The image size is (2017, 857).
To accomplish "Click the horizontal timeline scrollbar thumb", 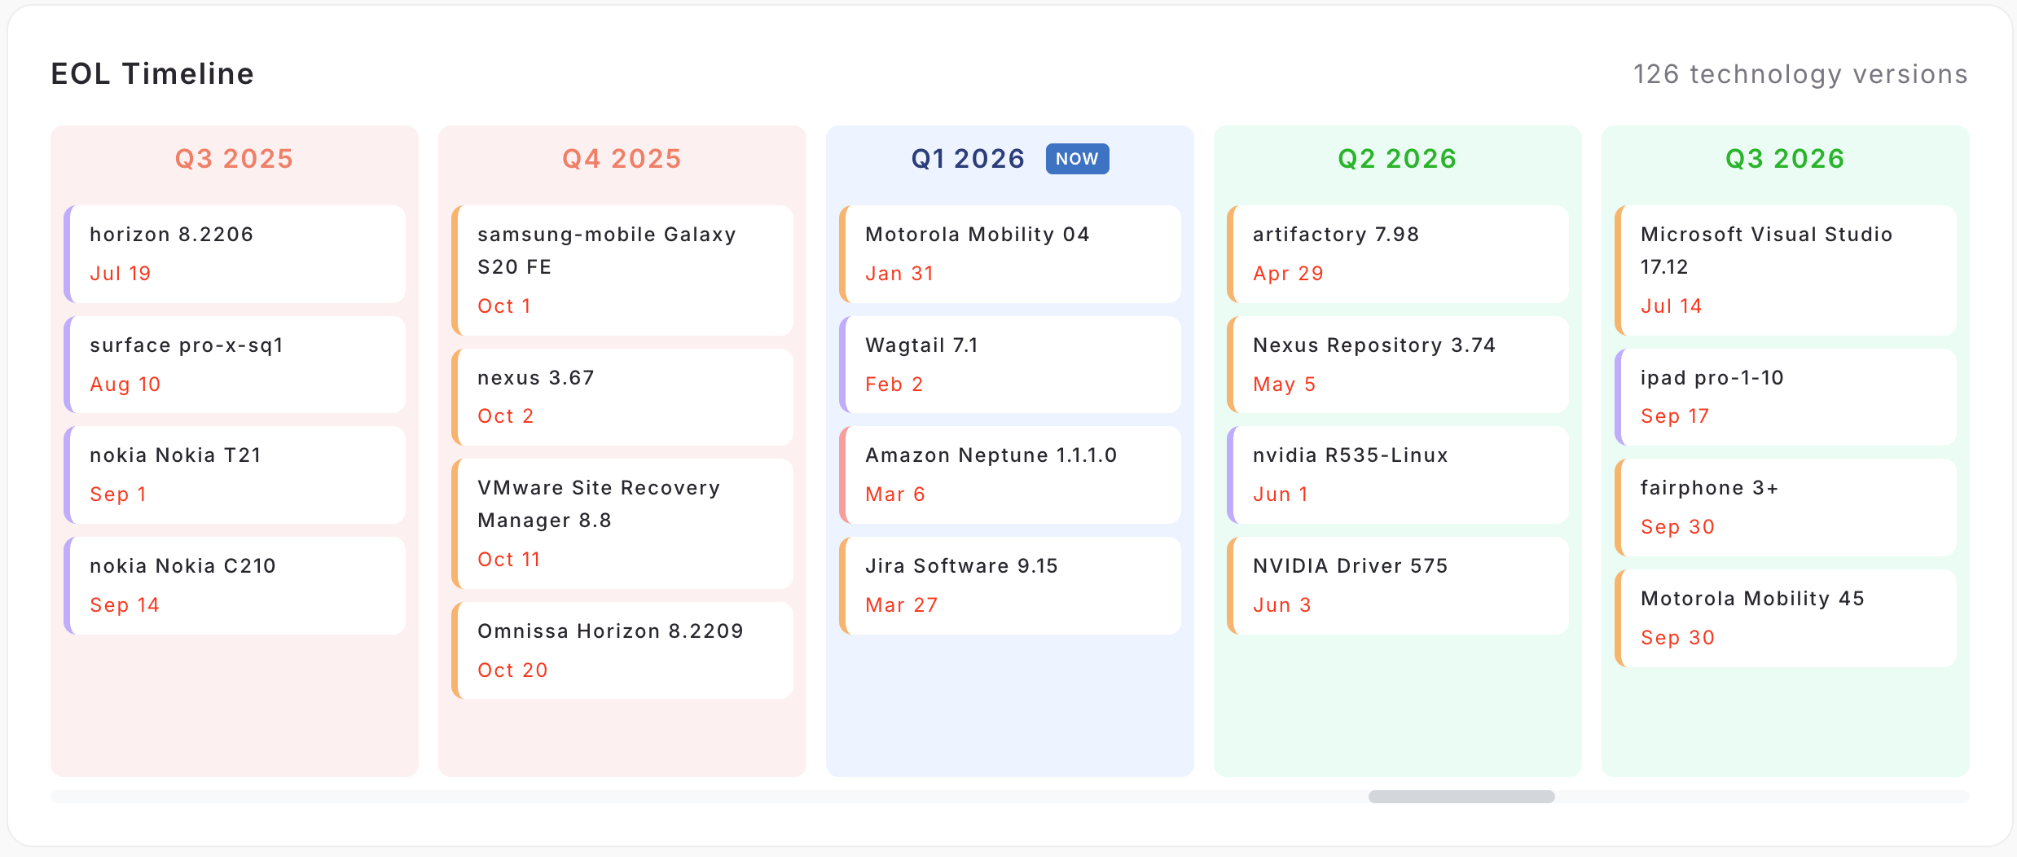I will pyautogui.click(x=1461, y=797).
